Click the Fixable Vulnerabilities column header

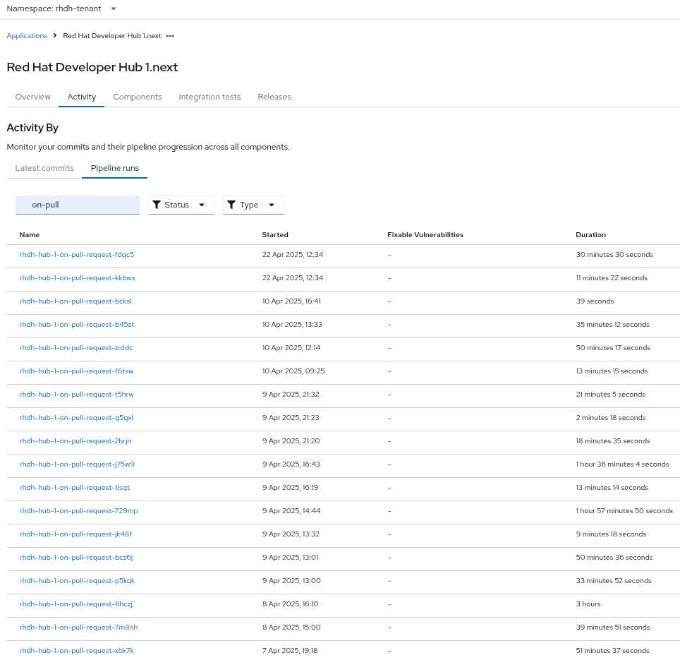[425, 235]
